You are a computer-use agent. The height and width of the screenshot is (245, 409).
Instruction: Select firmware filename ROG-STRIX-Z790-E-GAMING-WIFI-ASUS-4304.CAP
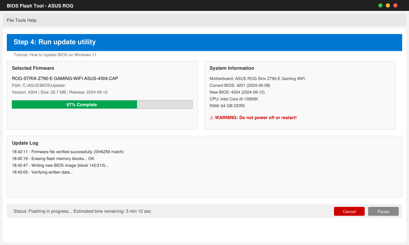coord(65,78)
